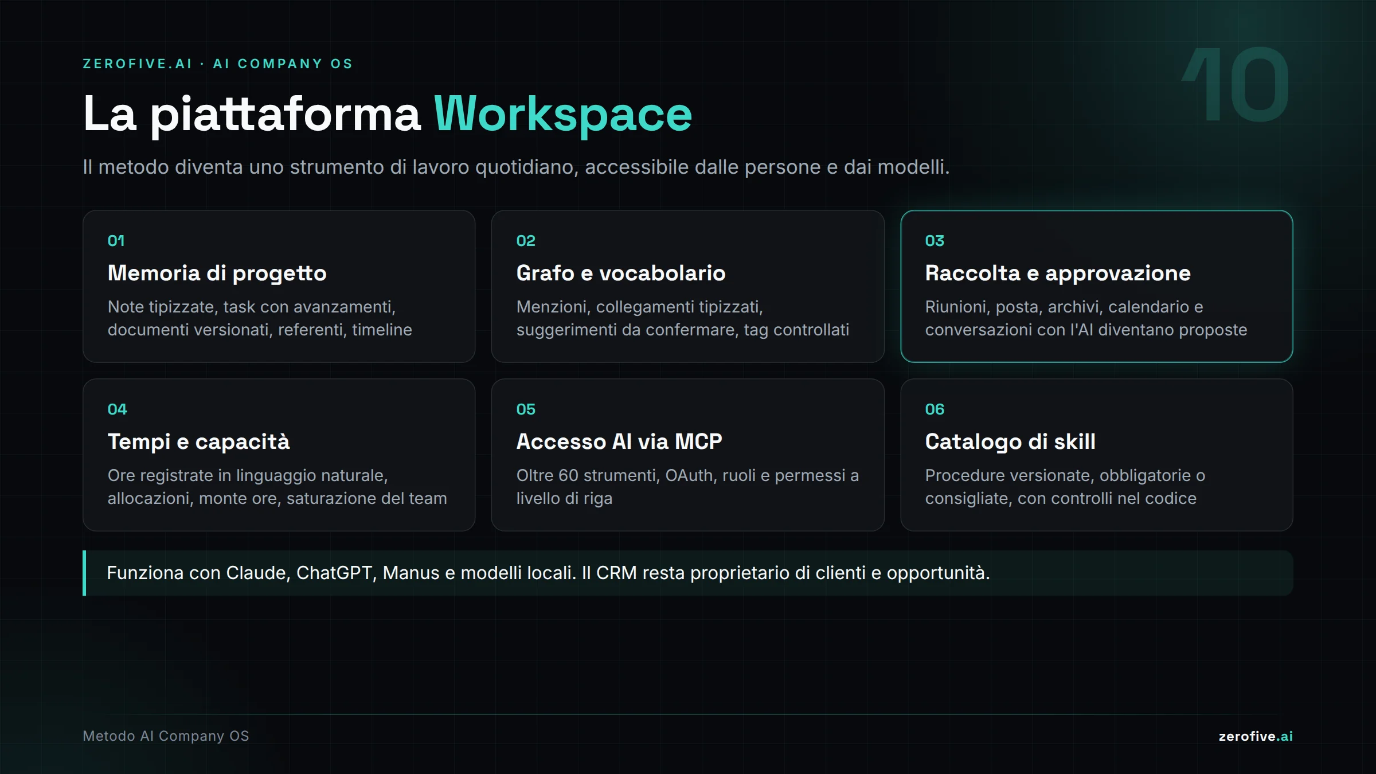Click the callout 'Funziona con Claude, ChatGPT, Manus'
Viewport: 1376px width, 774px height.
[687, 573]
